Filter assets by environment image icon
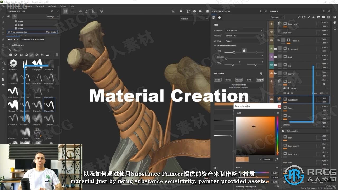The image size is (338, 190). point(48,55)
